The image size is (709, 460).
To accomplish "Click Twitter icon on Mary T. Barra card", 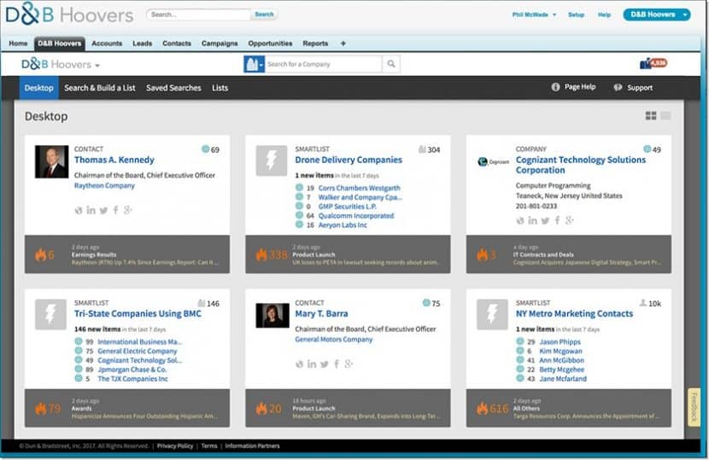I will coord(325,364).
